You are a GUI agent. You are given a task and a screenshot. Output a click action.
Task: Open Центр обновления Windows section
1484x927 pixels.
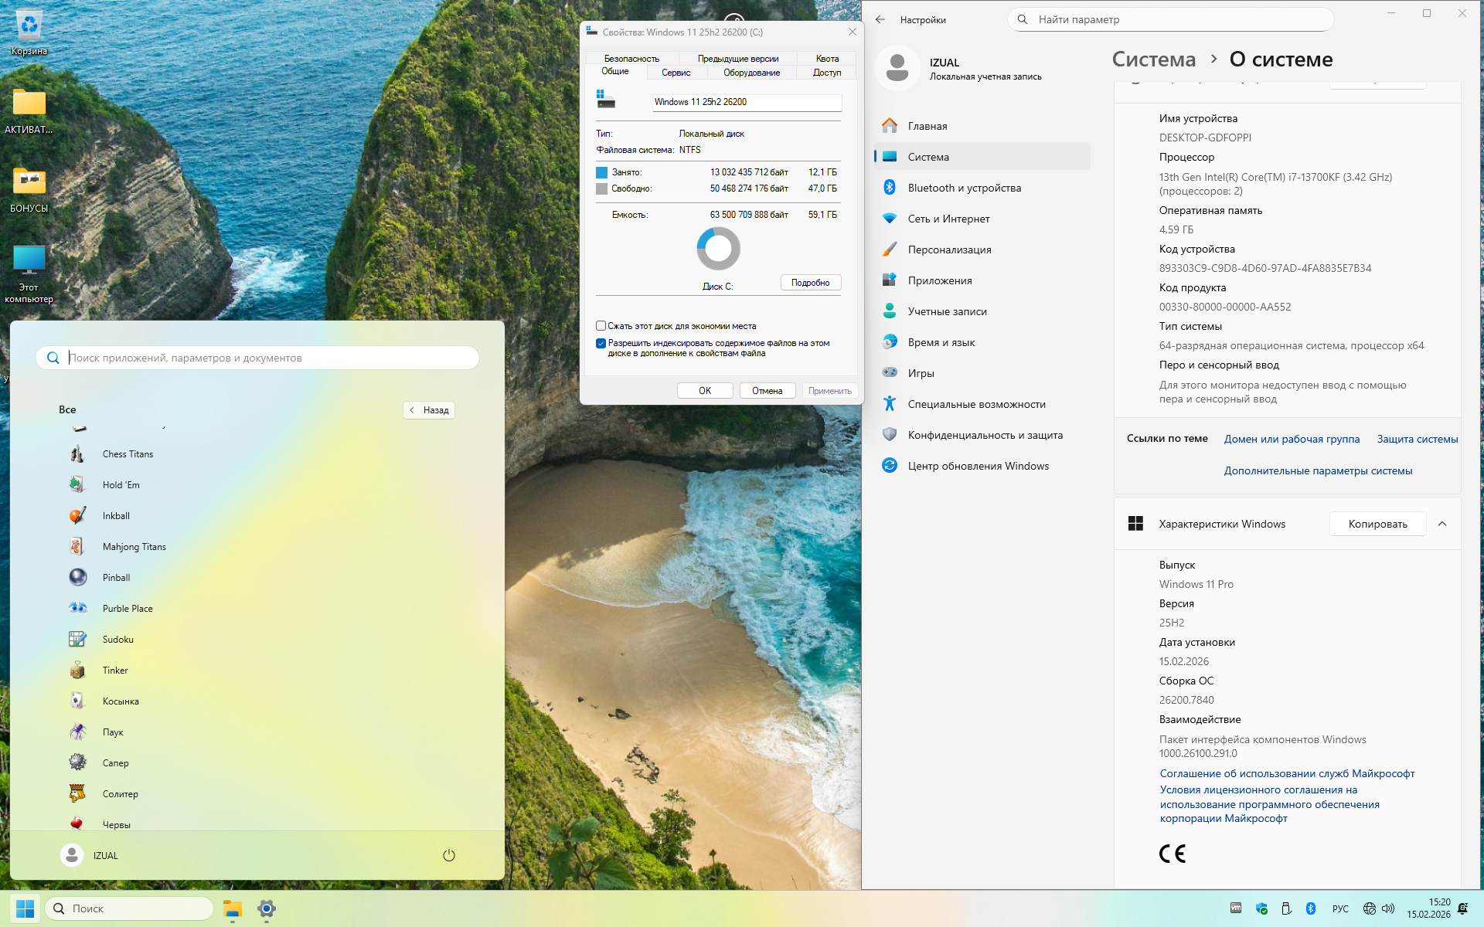978,466
